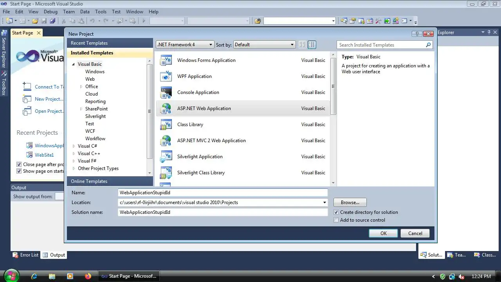This screenshot has width=501, height=282.
Task: Toggle Create directory for solution checkbox
Action: tap(336, 212)
